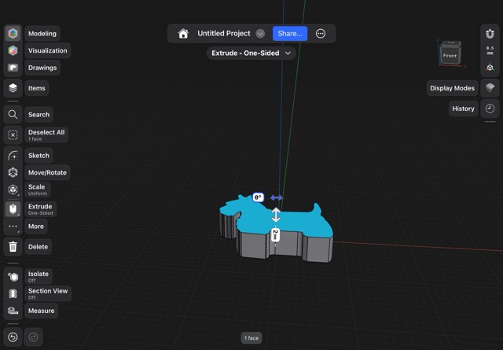
Task: Toggle the Section View Off label
Action: tap(48, 293)
